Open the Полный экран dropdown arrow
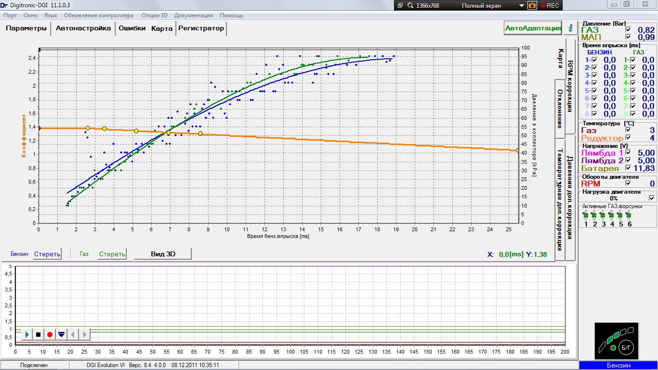The width and height of the screenshot is (658, 370). (x=522, y=6)
